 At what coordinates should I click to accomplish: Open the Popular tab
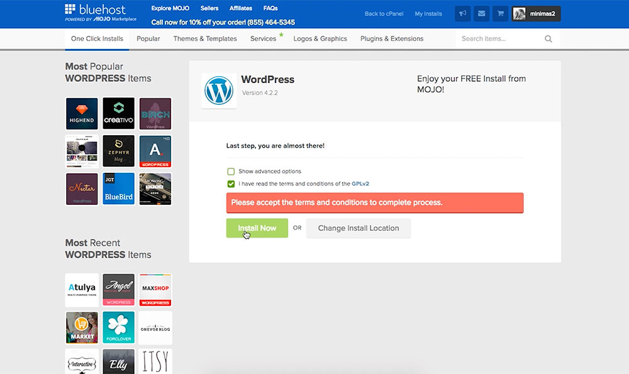(x=148, y=39)
